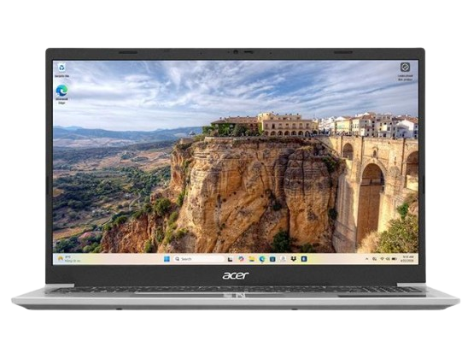Click the Wi-Fi network tray icon
Image resolution: width=468 pixels, height=353 pixels.
coord(382,259)
